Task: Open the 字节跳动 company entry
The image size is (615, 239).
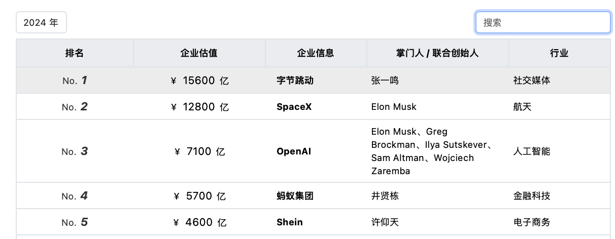Action: (x=295, y=80)
